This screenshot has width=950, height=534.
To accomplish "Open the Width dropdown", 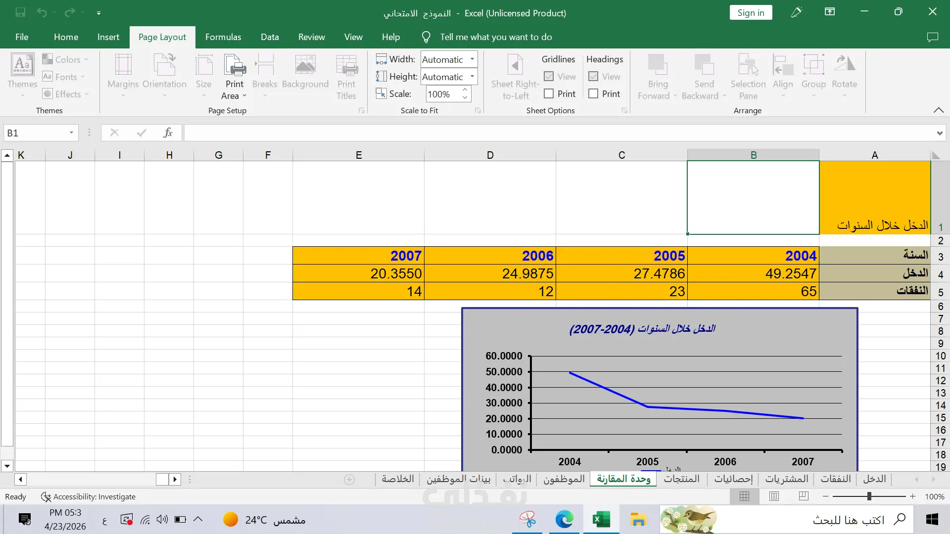I will point(473,59).
